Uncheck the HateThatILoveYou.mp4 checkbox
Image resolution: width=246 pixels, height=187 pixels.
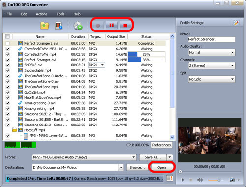7,97
